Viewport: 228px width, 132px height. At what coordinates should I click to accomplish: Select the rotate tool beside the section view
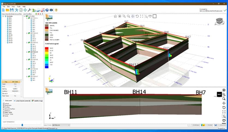(x=224, y=107)
